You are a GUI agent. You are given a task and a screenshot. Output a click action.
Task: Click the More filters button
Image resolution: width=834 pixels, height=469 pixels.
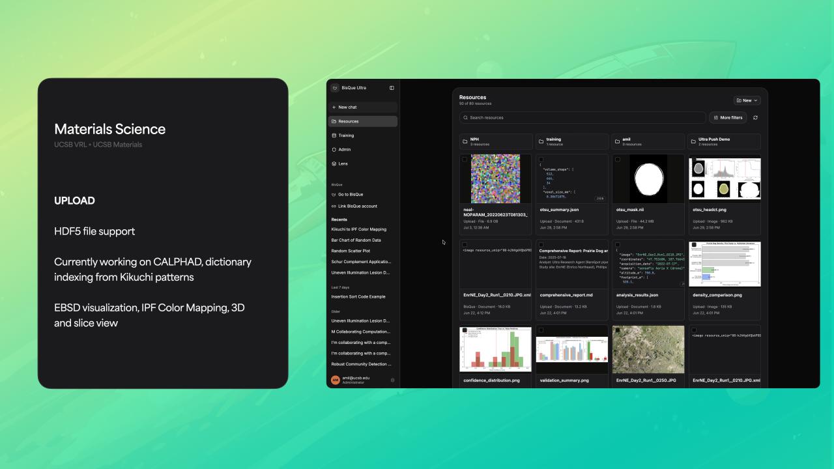coord(728,118)
